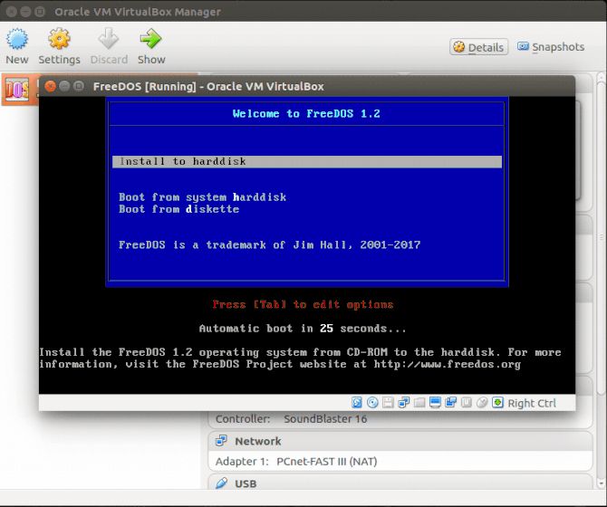The height and width of the screenshot is (507, 607).
Task: Select Boot from diskette option
Action: (x=178, y=209)
